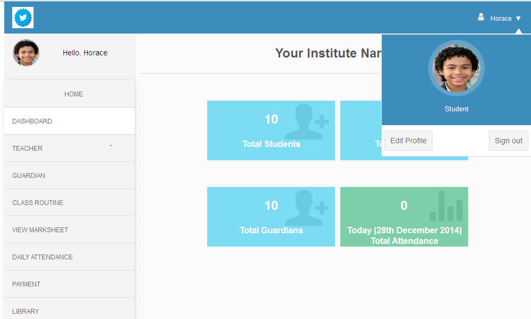Open the Horace user menu name
Viewport: 531px width, 319px height.
pyautogui.click(x=501, y=19)
